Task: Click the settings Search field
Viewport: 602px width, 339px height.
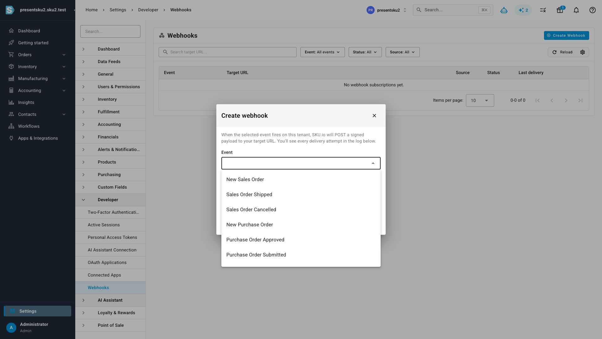Action: [110, 31]
